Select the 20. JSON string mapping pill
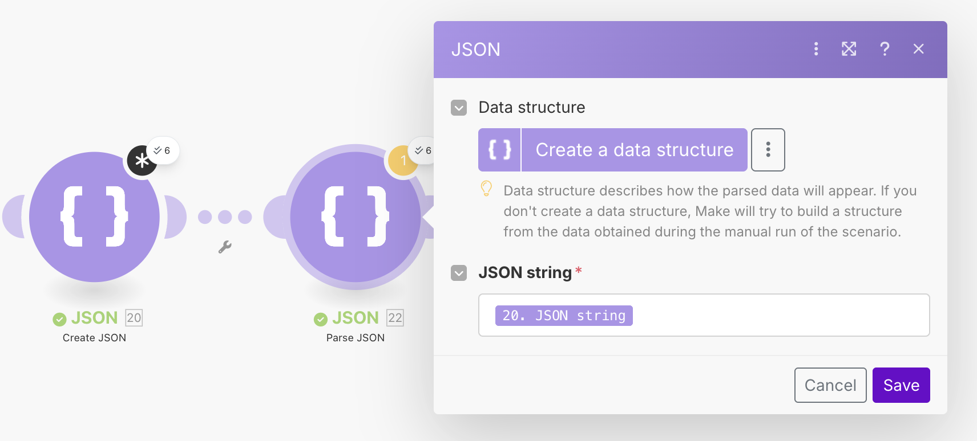977x441 pixels. pyautogui.click(x=563, y=315)
